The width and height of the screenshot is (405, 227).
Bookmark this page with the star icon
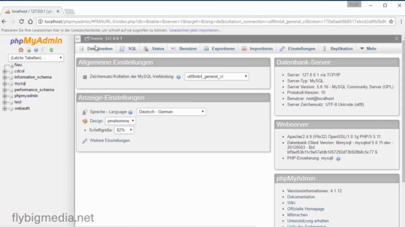pos(391,21)
